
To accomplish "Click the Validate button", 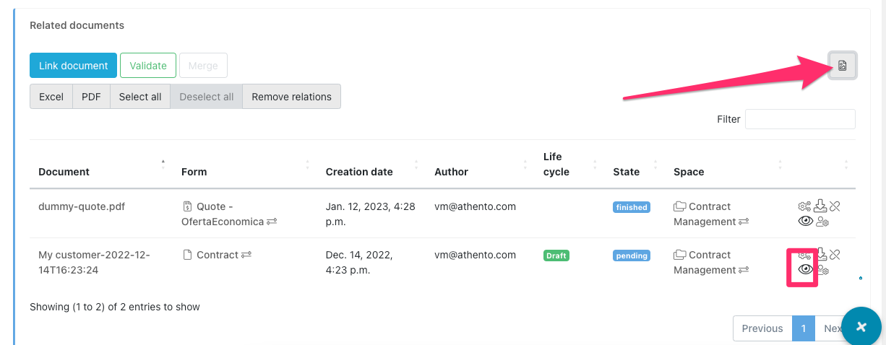I will pyautogui.click(x=148, y=66).
